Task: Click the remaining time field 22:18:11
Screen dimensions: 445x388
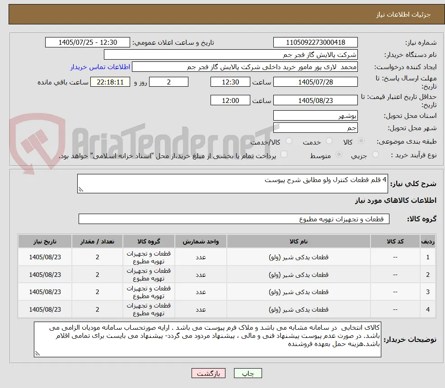Action: 110,82
